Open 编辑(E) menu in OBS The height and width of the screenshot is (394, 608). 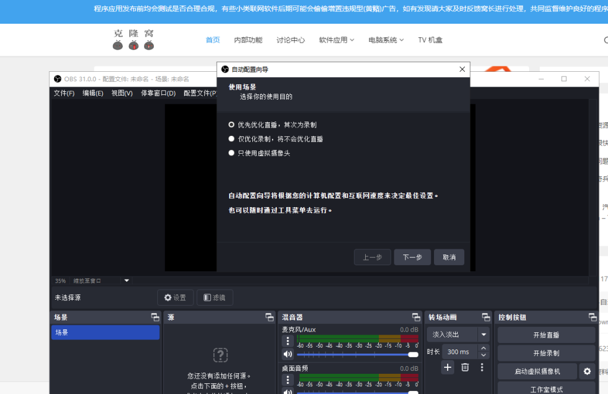(x=93, y=93)
